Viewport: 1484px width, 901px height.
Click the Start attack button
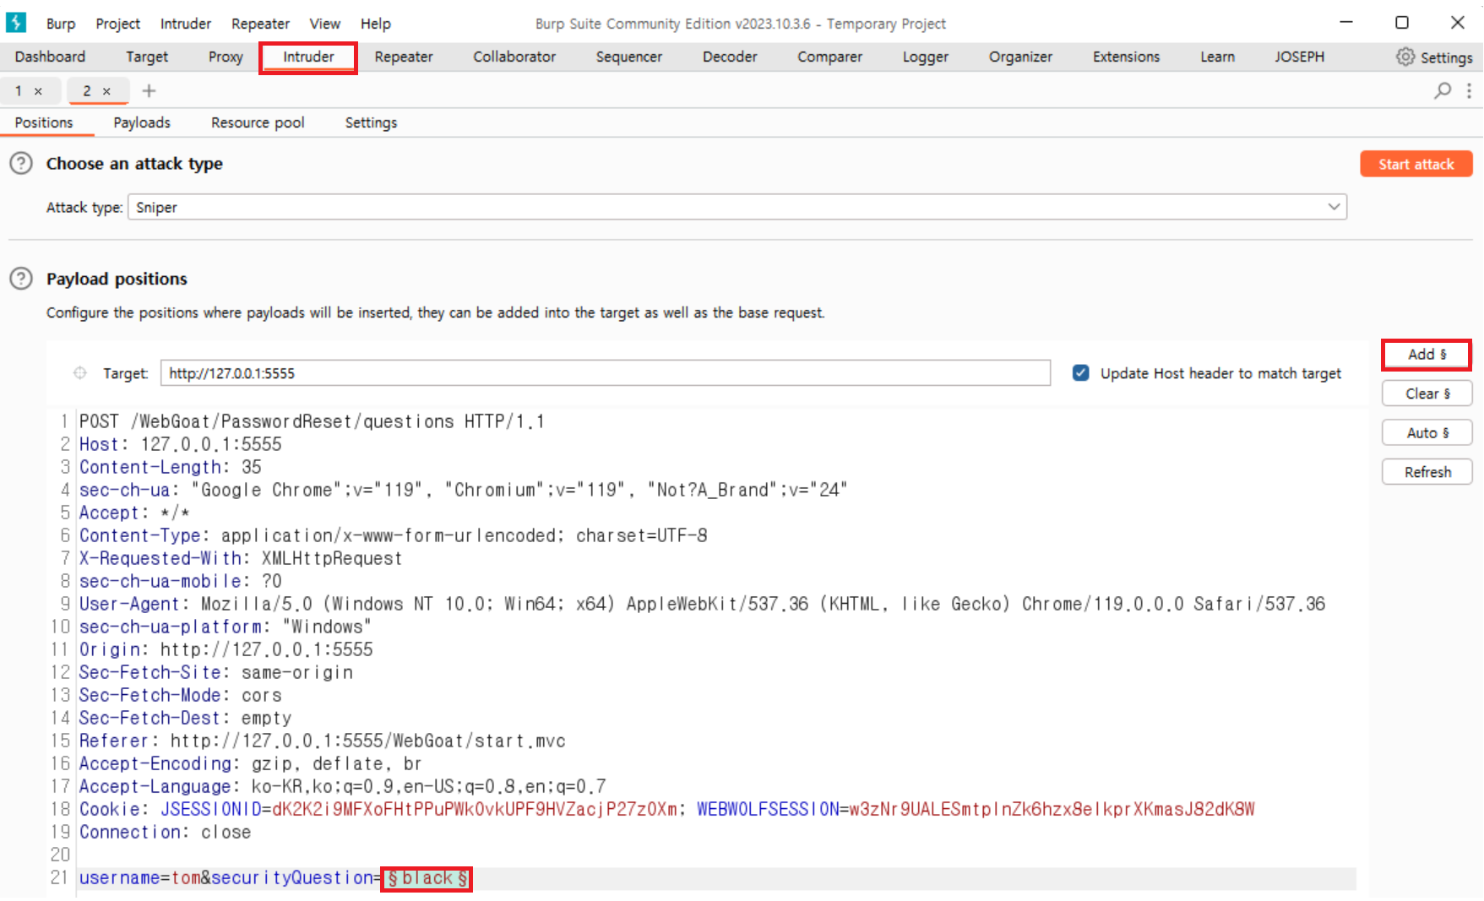(1416, 164)
